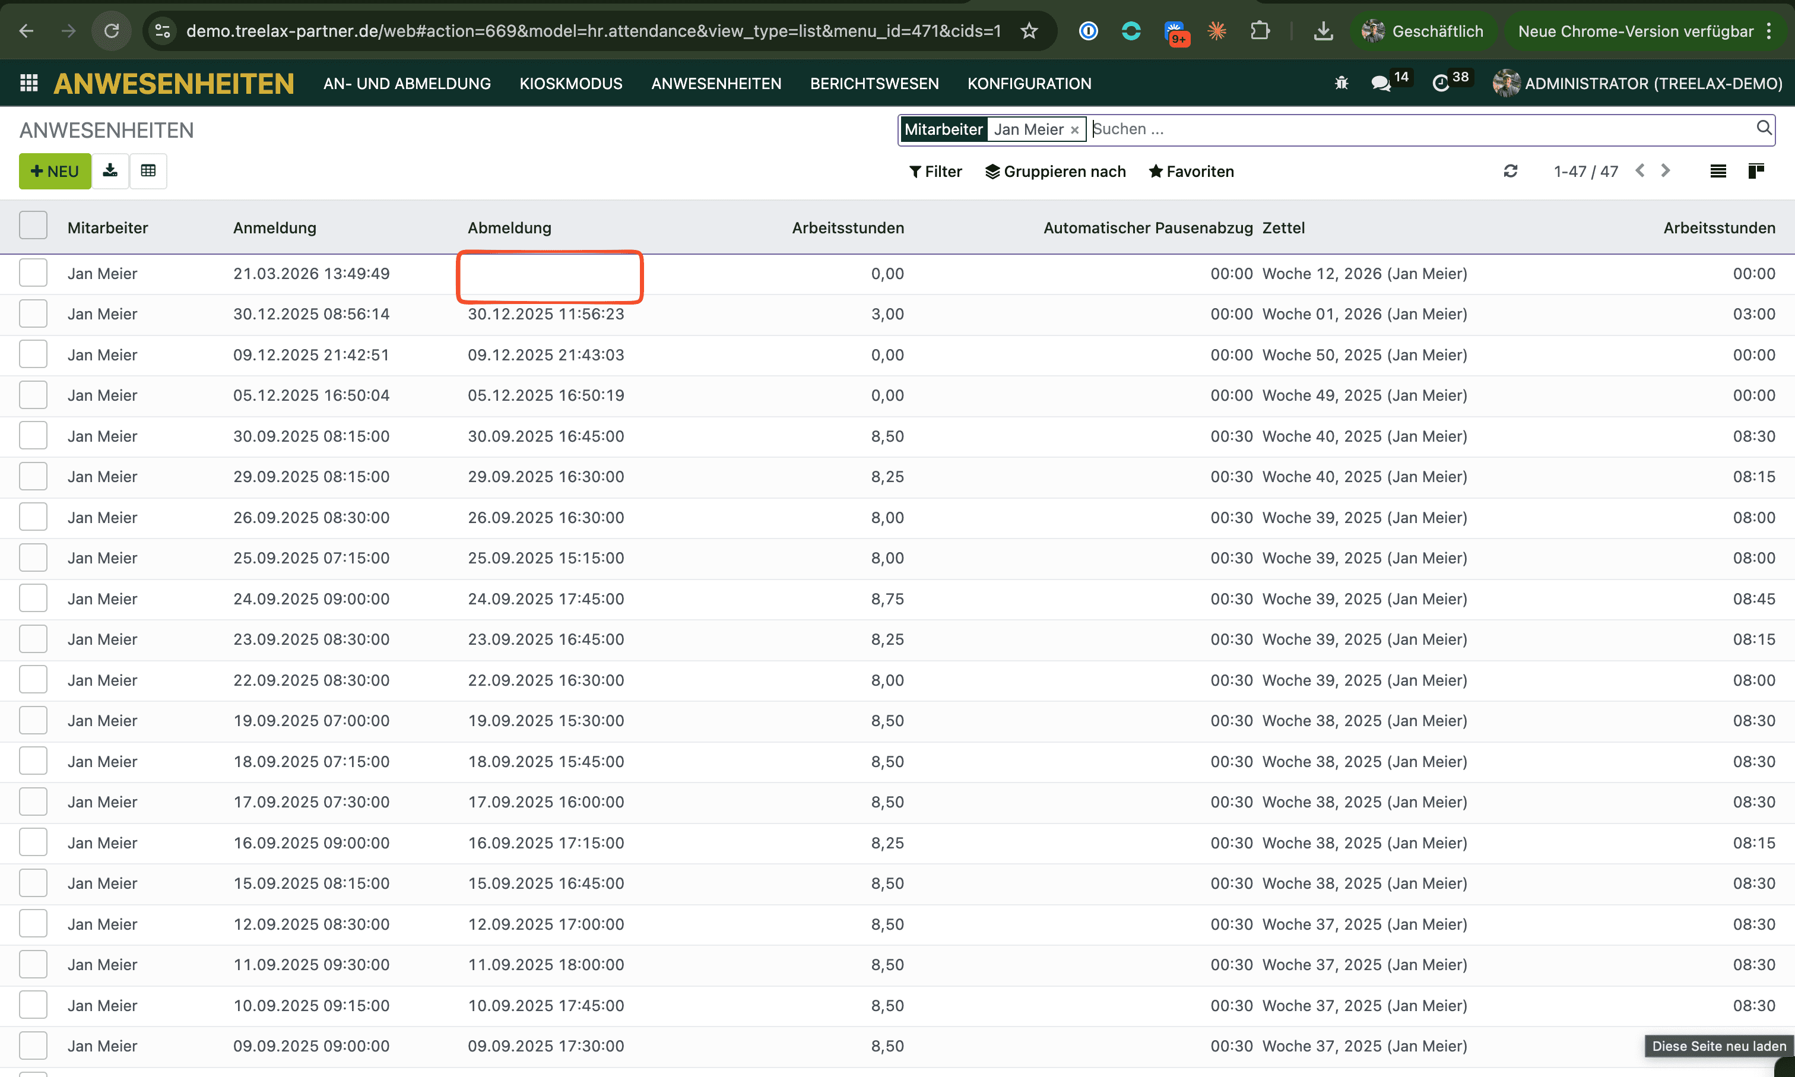Open Chrome three-dot menu

click(x=1769, y=31)
